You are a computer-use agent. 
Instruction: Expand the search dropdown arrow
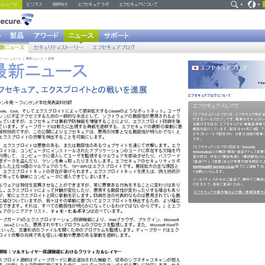point(241,4)
